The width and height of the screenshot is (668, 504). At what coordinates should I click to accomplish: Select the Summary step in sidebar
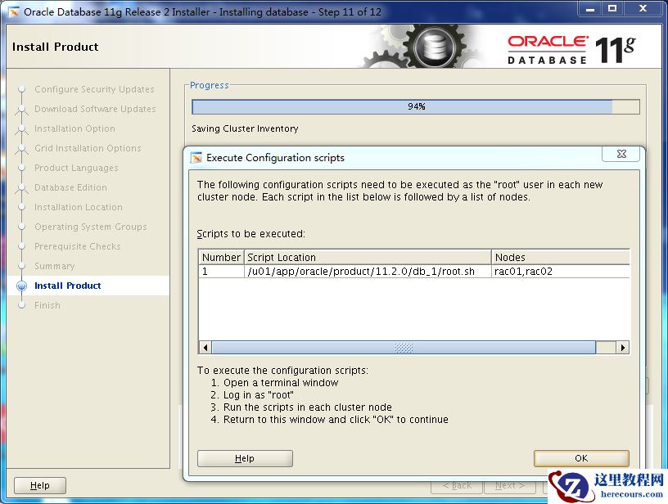pos(55,266)
